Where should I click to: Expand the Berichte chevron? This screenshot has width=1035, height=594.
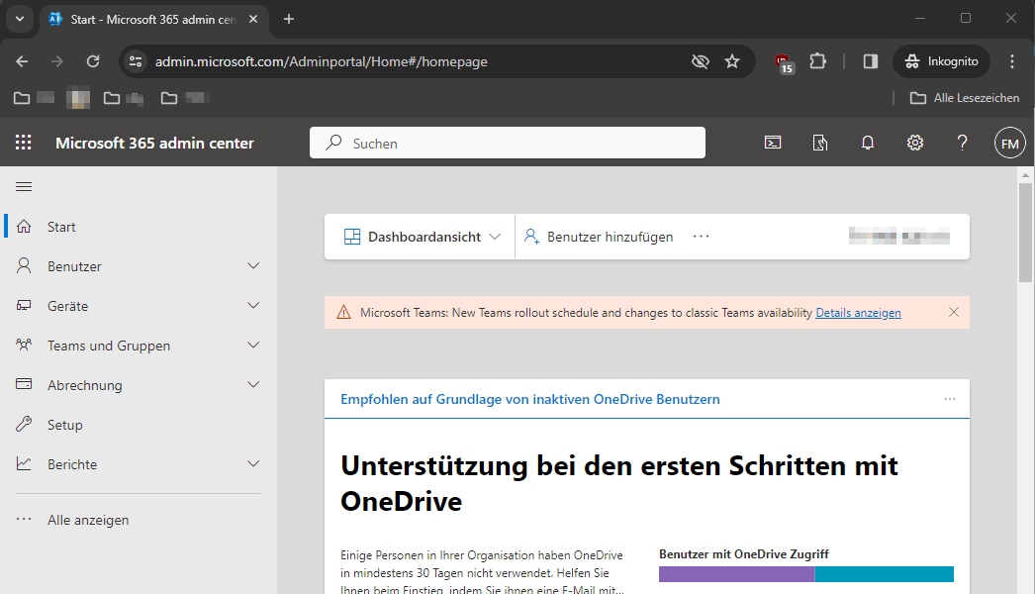[253, 464]
